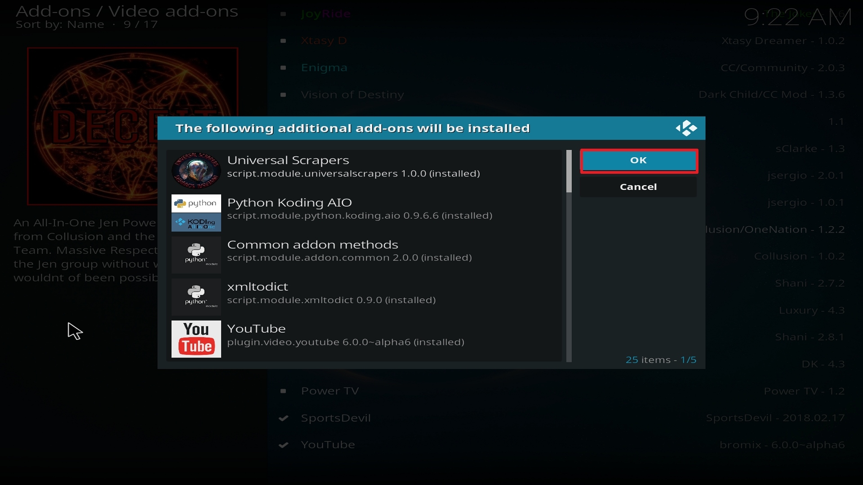Click 'Dark Child/CC Mod - 1.3.6' version text
The height and width of the screenshot is (485, 863).
(x=772, y=95)
